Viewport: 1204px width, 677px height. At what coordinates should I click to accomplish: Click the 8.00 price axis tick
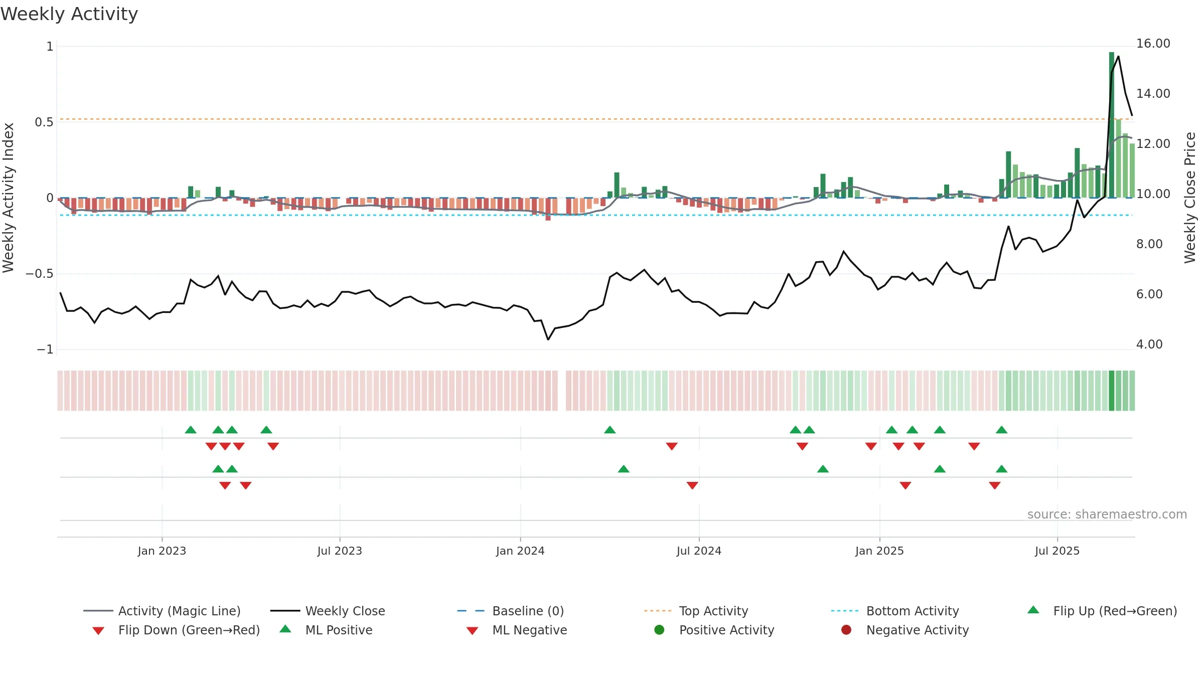click(1149, 244)
